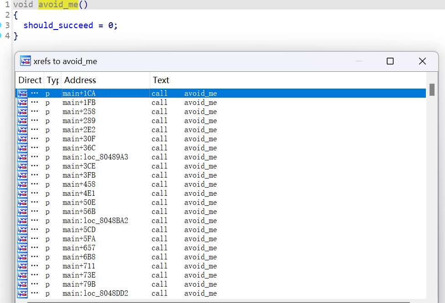Click the xref icon of the main+1FB row
The height and width of the screenshot is (303, 445).
point(22,102)
